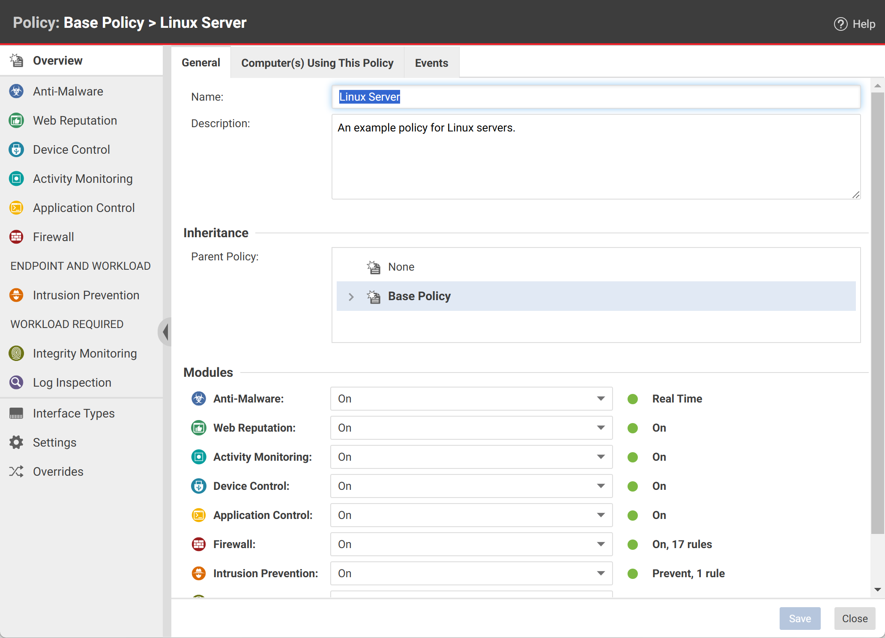Expand the Base Policy tree node

351,297
